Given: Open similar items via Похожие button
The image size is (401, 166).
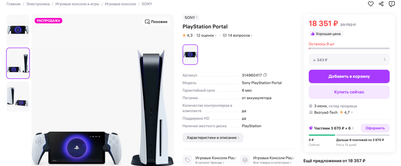Looking at the screenshot, I should click(156, 22).
